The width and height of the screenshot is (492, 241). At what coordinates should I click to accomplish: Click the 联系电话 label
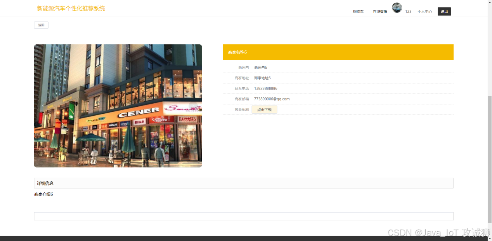[242, 88]
